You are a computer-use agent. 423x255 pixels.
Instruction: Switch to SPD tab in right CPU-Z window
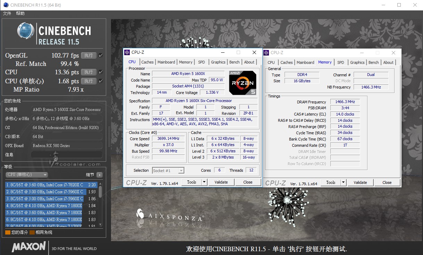(x=341, y=62)
